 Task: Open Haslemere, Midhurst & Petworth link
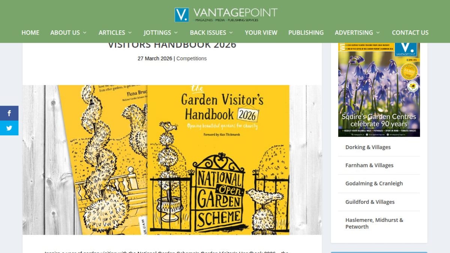point(374,223)
